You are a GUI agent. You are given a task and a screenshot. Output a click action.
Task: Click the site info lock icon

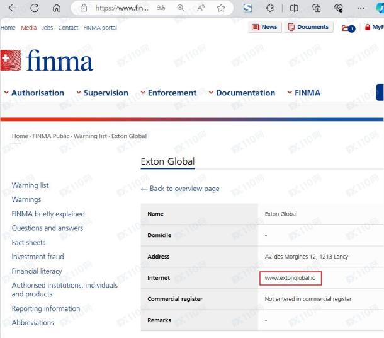pos(84,8)
